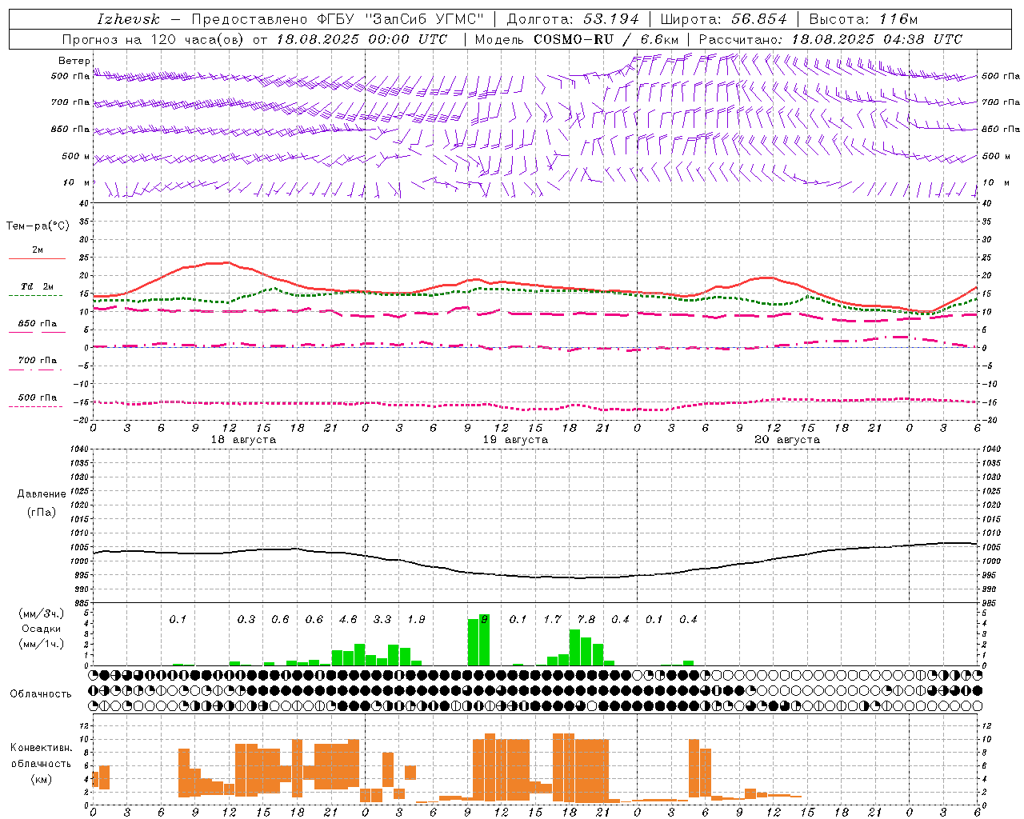Click the "Тем-ра(°C)" temperature label
Viewport: 1024px width, 819px height.
point(38,226)
